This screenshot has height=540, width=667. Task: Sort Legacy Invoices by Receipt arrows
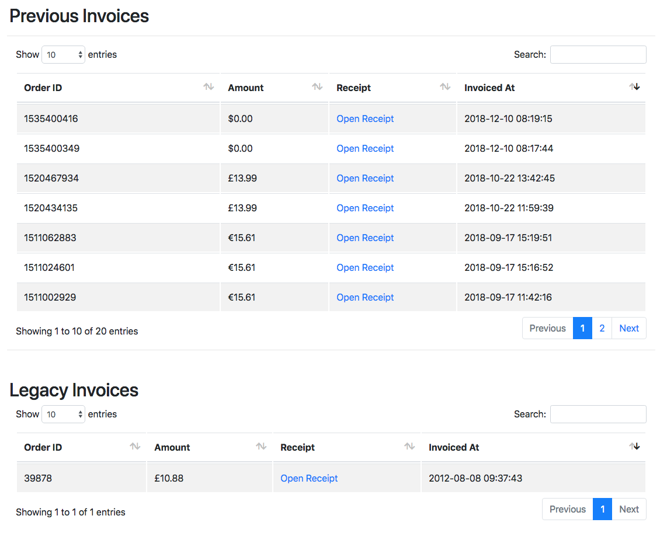(x=409, y=447)
